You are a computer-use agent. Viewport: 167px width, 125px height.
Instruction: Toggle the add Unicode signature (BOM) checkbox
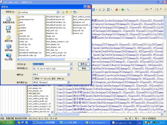pyautogui.click(x=33, y=78)
